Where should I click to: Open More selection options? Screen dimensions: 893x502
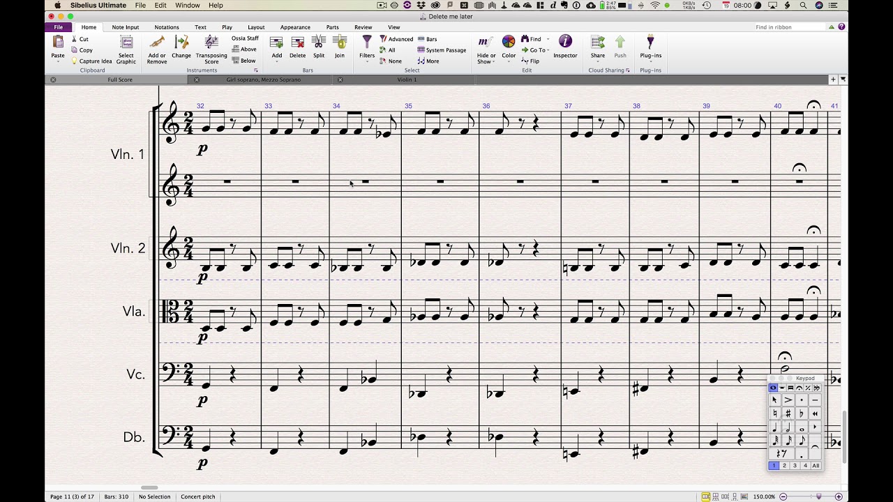[x=428, y=61]
